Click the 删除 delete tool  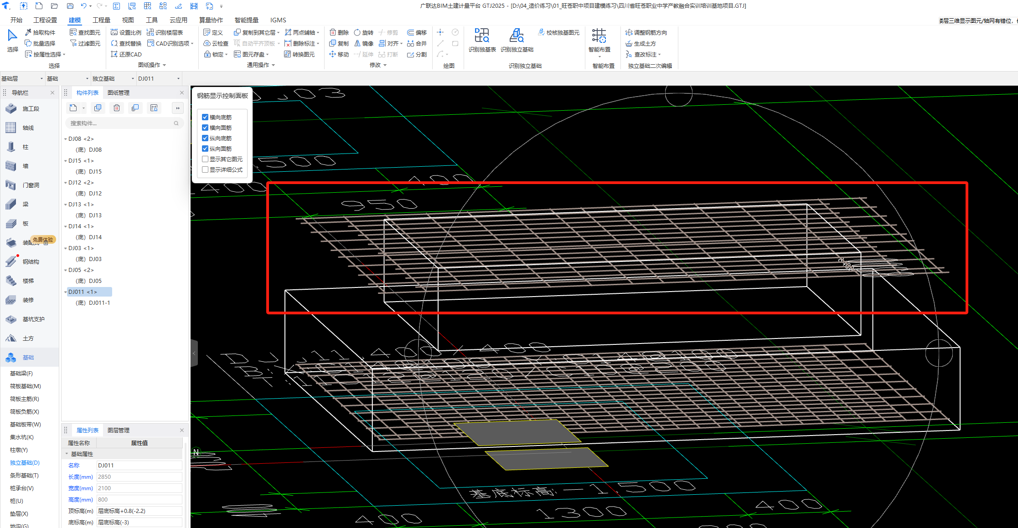tap(339, 32)
